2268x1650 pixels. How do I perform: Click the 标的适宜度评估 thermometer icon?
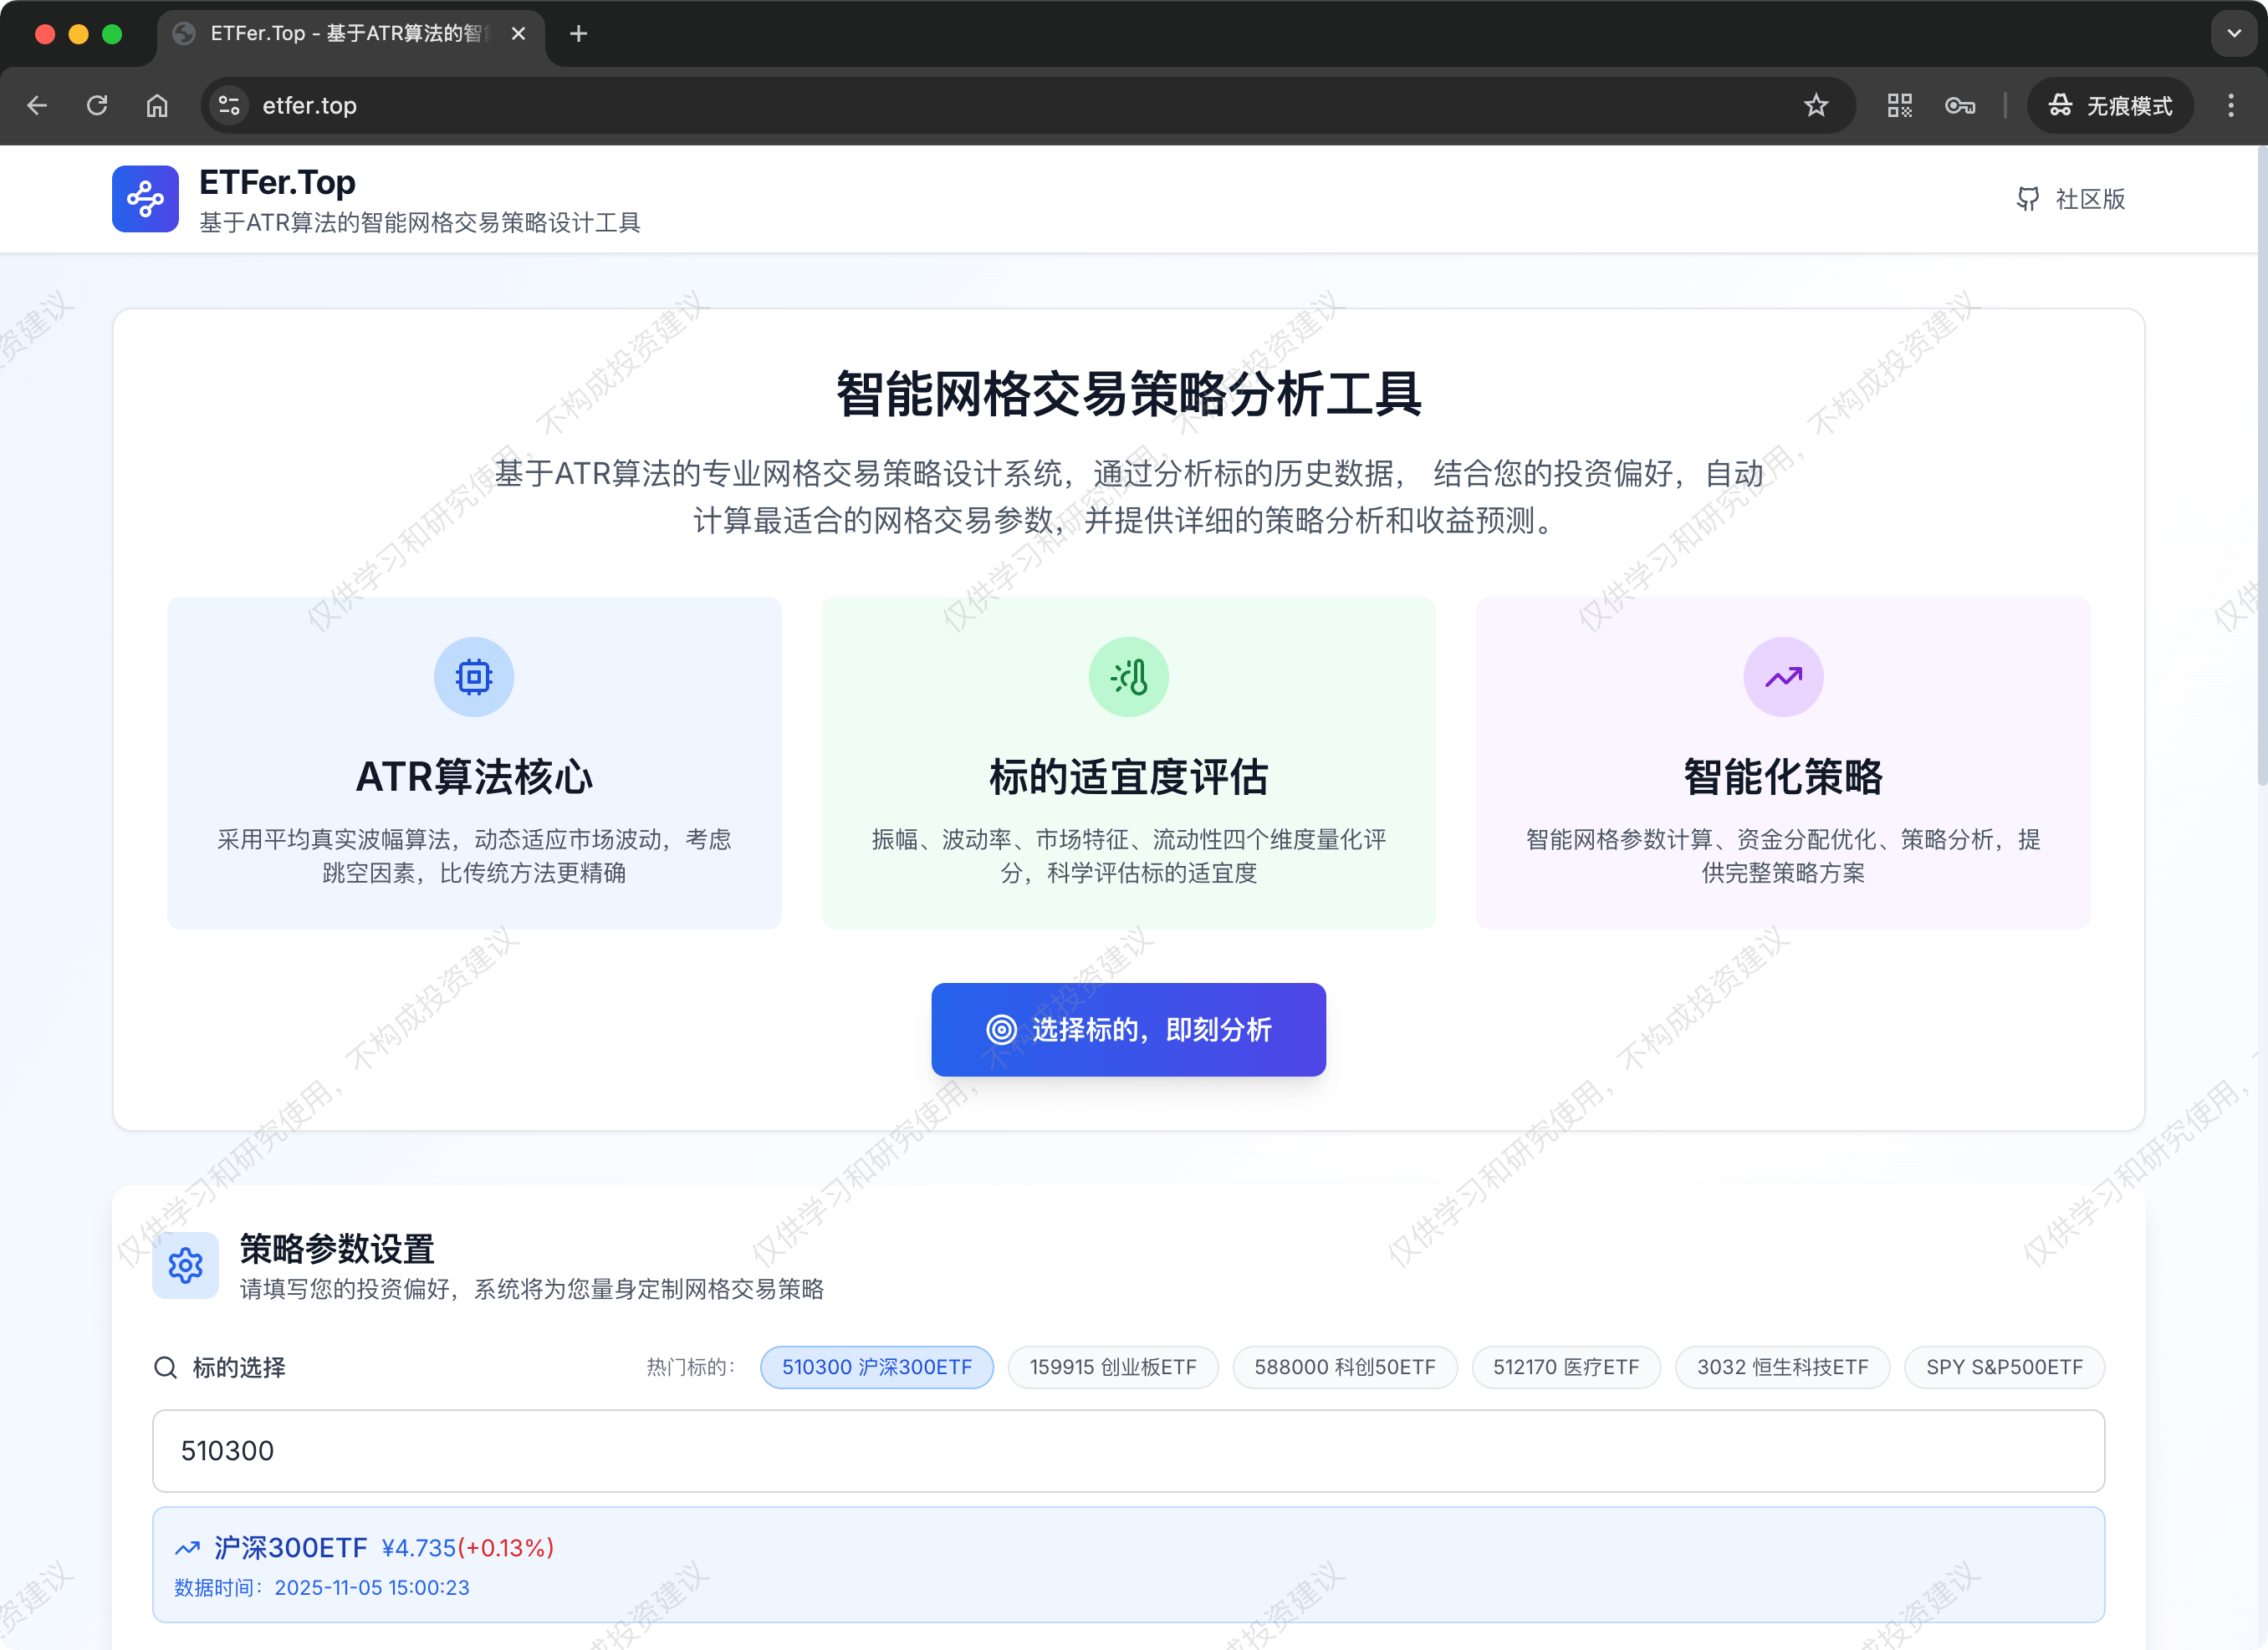(x=1128, y=676)
